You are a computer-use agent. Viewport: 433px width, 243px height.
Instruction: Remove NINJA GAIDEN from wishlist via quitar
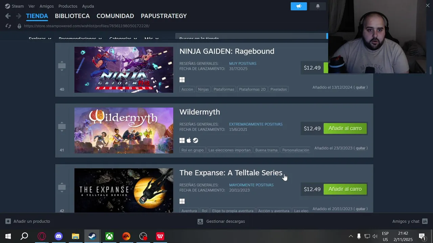(361, 87)
